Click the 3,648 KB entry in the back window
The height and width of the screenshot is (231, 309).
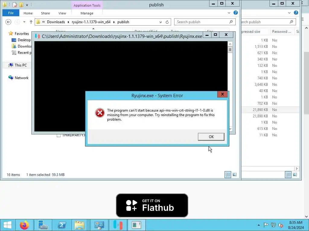click(x=261, y=85)
